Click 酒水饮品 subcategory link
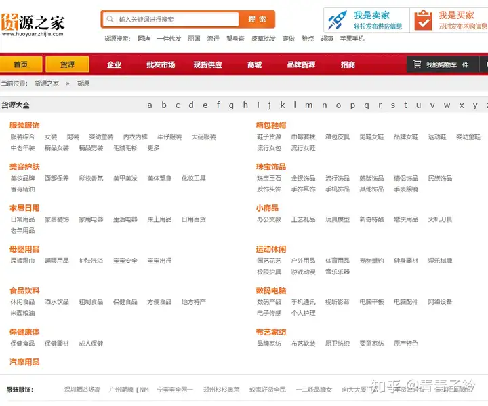Screen dimensions: 488x406 [x=57, y=302]
